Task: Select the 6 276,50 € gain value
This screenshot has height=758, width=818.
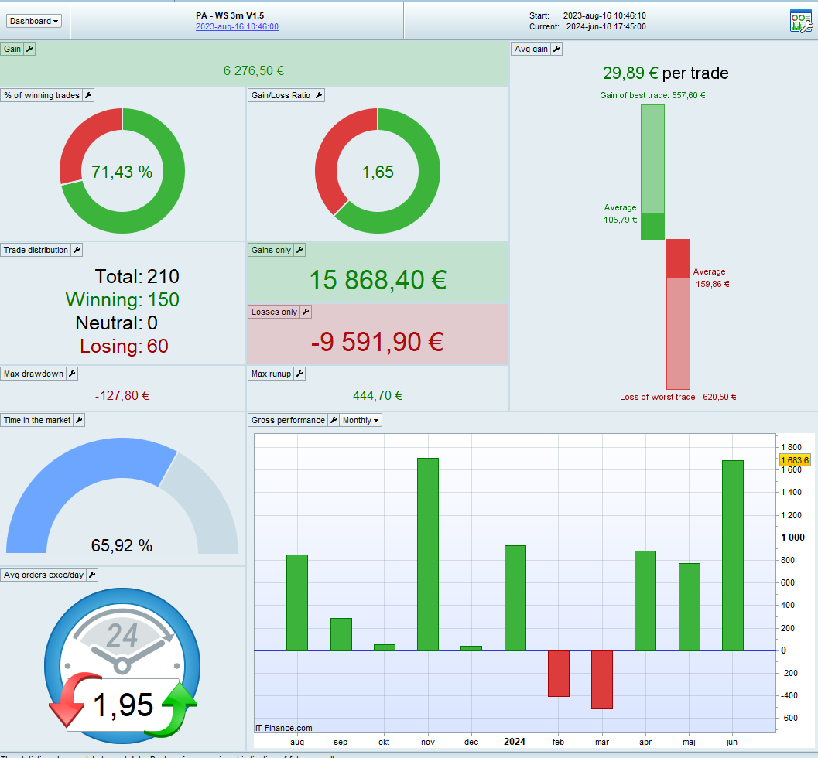Action: [254, 71]
